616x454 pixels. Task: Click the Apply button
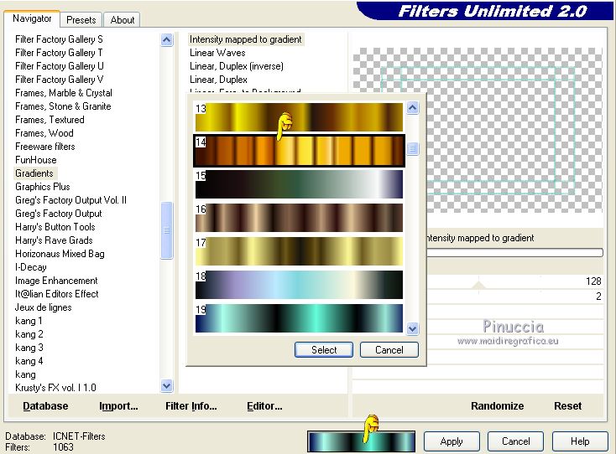pos(452,441)
